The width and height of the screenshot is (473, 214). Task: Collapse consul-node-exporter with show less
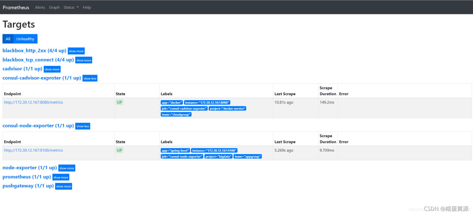click(83, 126)
